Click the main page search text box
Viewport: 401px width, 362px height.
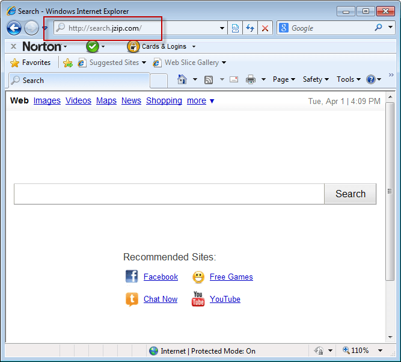pyautogui.click(x=169, y=194)
